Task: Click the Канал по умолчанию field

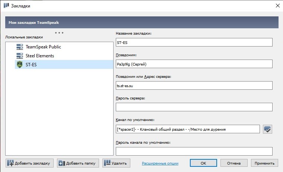Action: click(x=188, y=129)
